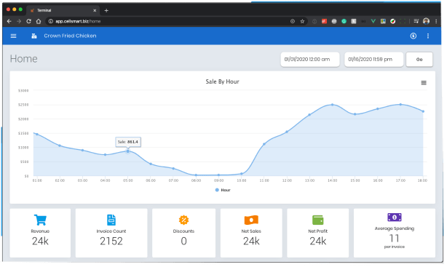Click the end date field 01/16/2020
The image size is (447, 267).
[373, 59]
